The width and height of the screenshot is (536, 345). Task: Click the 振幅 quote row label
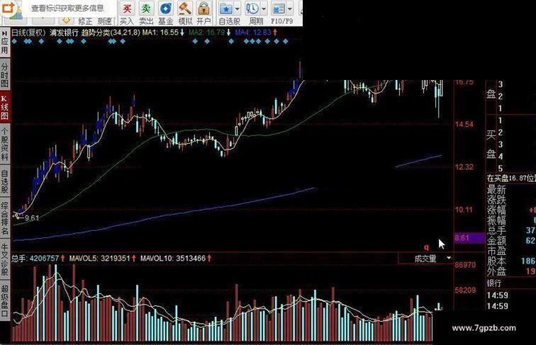(x=496, y=220)
